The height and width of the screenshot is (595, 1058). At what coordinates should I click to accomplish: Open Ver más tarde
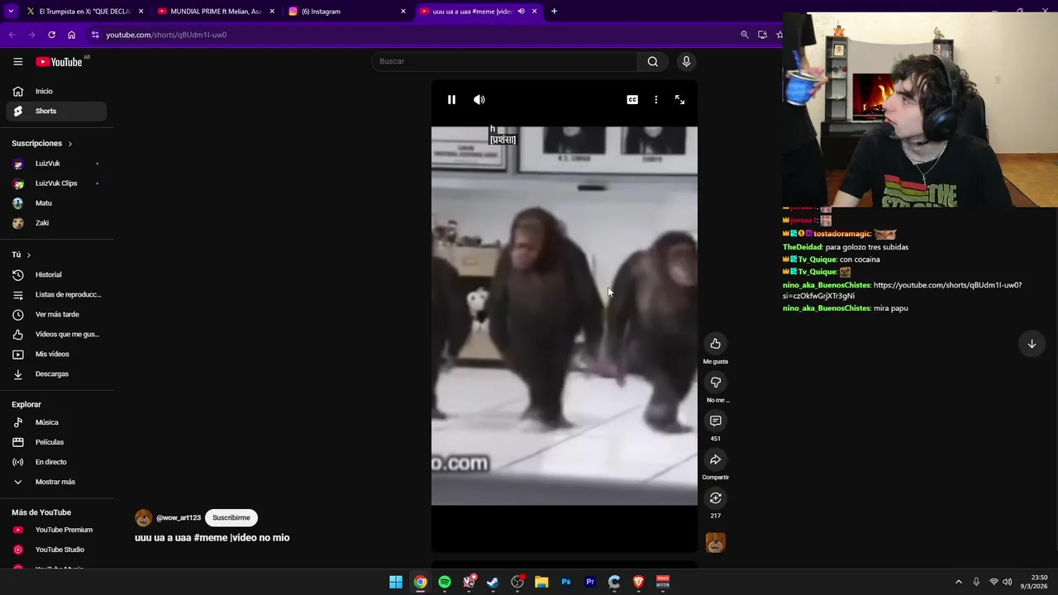(56, 314)
